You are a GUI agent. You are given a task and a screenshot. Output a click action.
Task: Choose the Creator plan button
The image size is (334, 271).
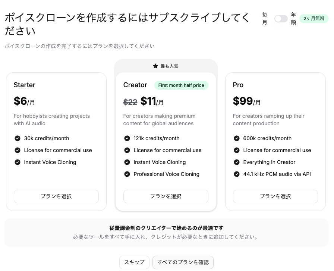166,196
